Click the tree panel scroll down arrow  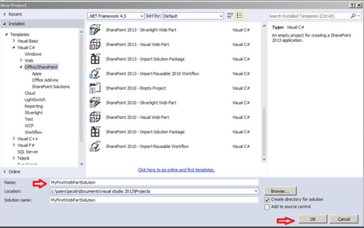pos(81,164)
